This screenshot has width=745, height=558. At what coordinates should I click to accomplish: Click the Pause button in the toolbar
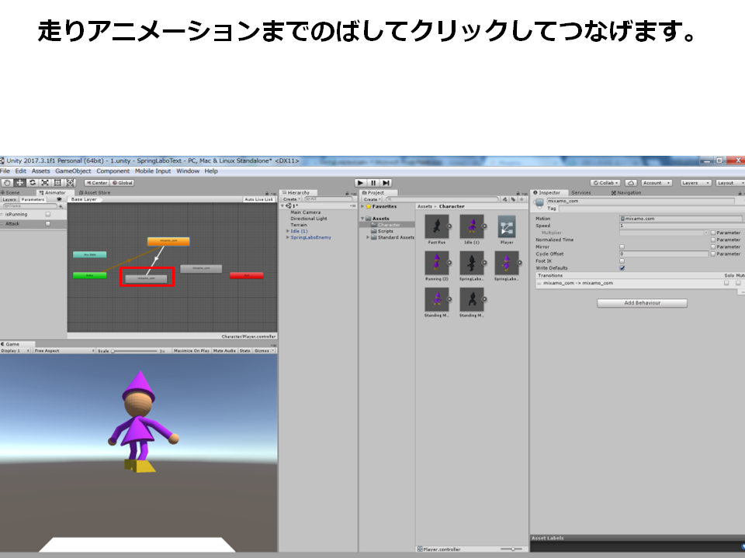pyautogui.click(x=373, y=183)
